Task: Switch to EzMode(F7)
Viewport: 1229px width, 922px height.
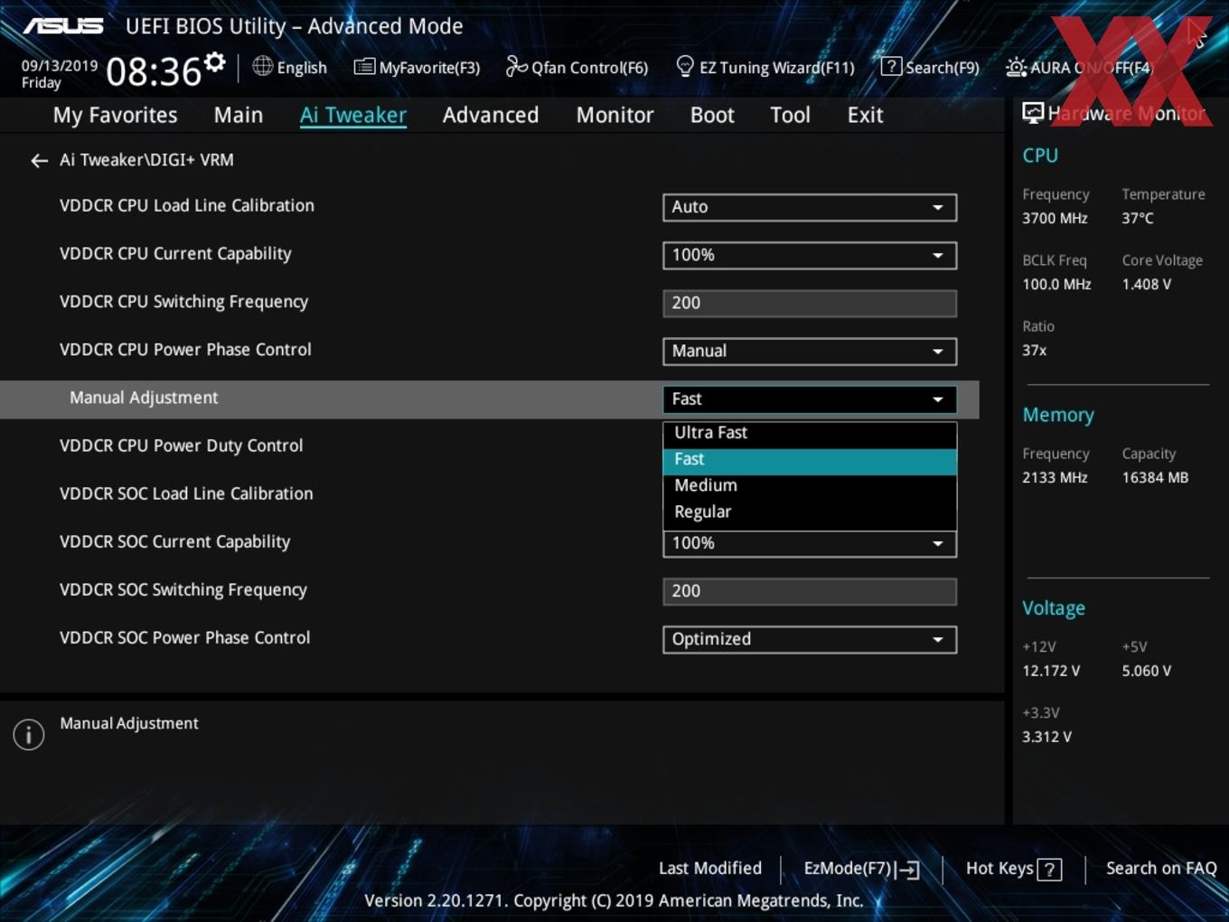Action: pyautogui.click(x=848, y=869)
